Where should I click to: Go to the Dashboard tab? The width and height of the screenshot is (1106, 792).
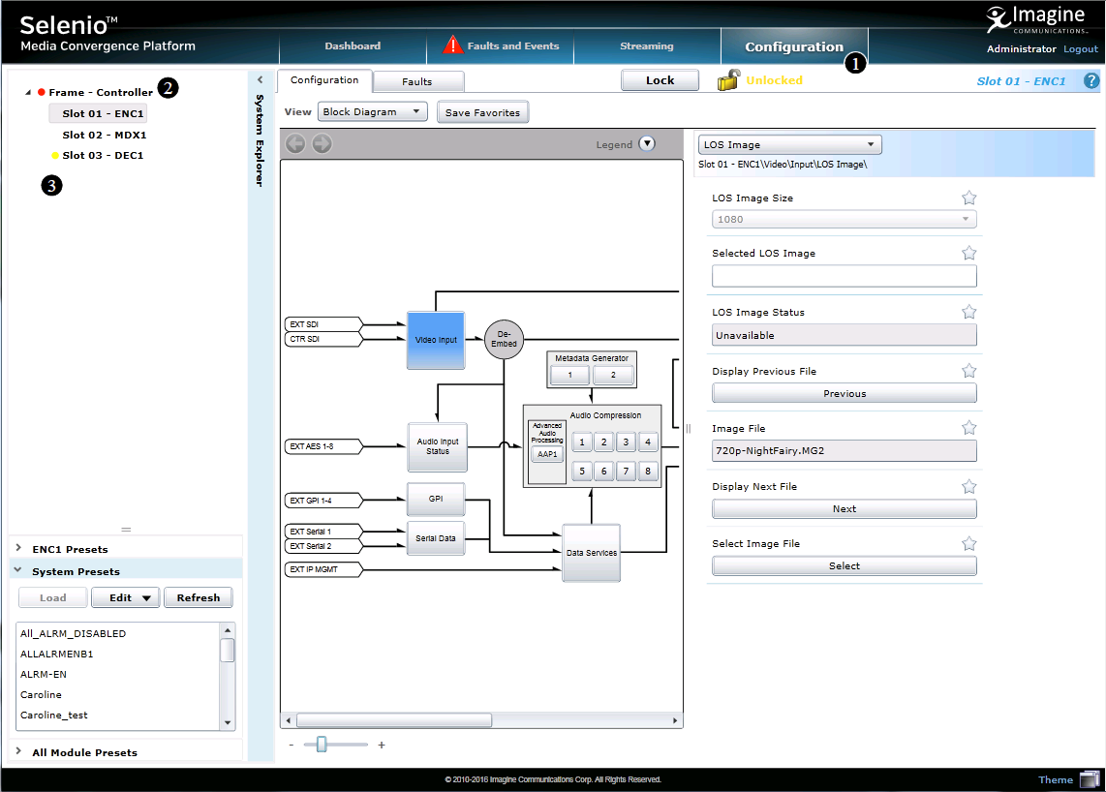pos(353,46)
